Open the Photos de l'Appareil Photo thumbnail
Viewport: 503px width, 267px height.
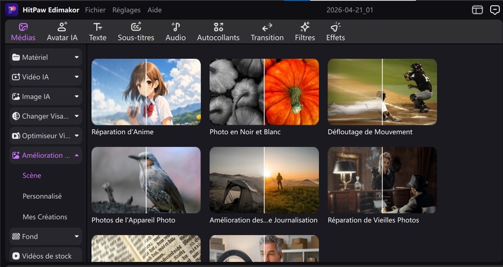[146, 180]
